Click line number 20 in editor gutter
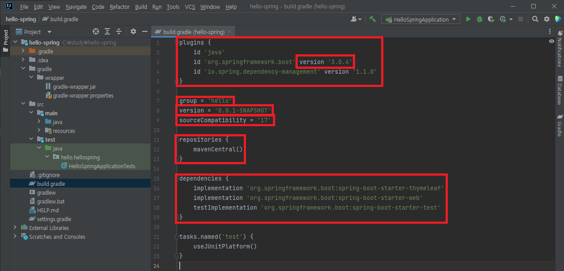Image resolution: width=564 pixels, height=271 pixels. [x=156, y=227]
